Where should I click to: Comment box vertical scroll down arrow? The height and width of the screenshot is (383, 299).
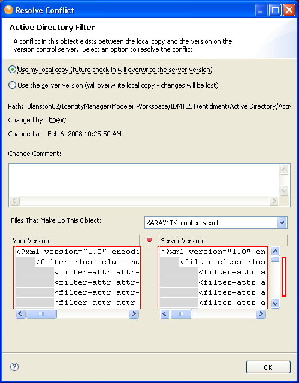pyautogui.click(x=285, y=190)
